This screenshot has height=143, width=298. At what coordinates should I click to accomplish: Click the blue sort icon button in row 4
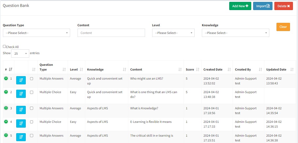(x=21, y=123)
